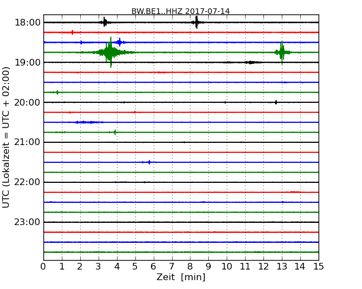This screenshot has width=362, height=289.
Task: Select the 20:00 time tick label
Action: [27, 102]
